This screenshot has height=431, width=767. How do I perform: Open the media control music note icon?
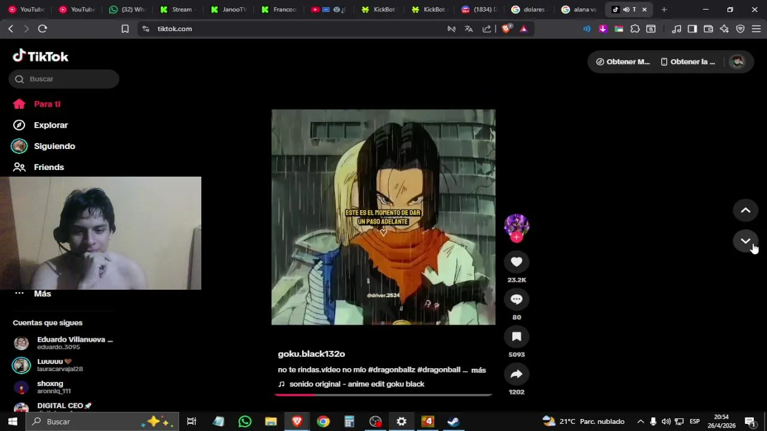677,29
